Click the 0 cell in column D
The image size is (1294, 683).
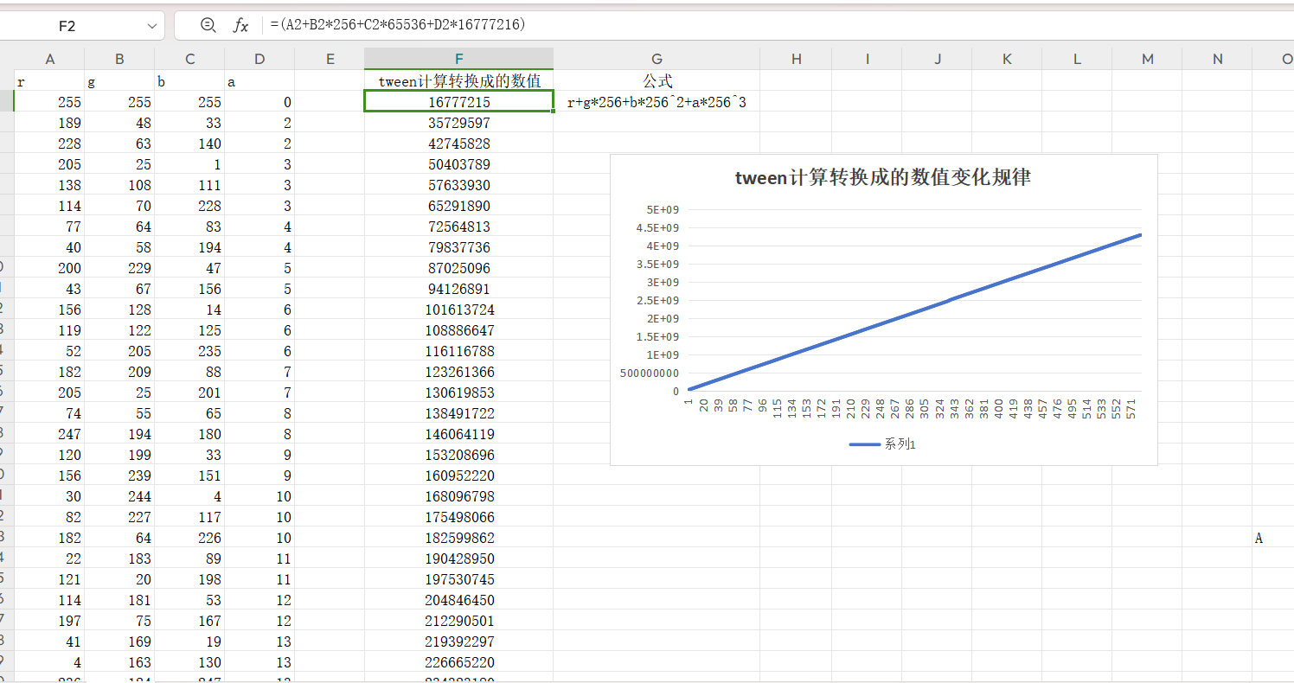pos(259,102)
